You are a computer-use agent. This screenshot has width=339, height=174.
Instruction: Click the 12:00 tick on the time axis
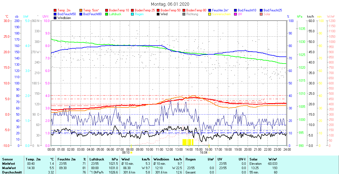[169, 149]
